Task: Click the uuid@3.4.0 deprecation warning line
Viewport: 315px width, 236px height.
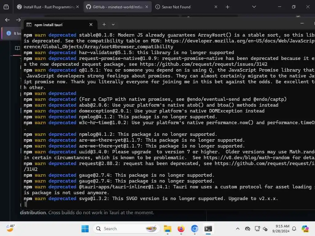Action: 169,155
